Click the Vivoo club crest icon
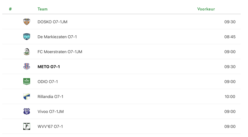The height and width of the screenshot is (137, 248). [27, 111]
